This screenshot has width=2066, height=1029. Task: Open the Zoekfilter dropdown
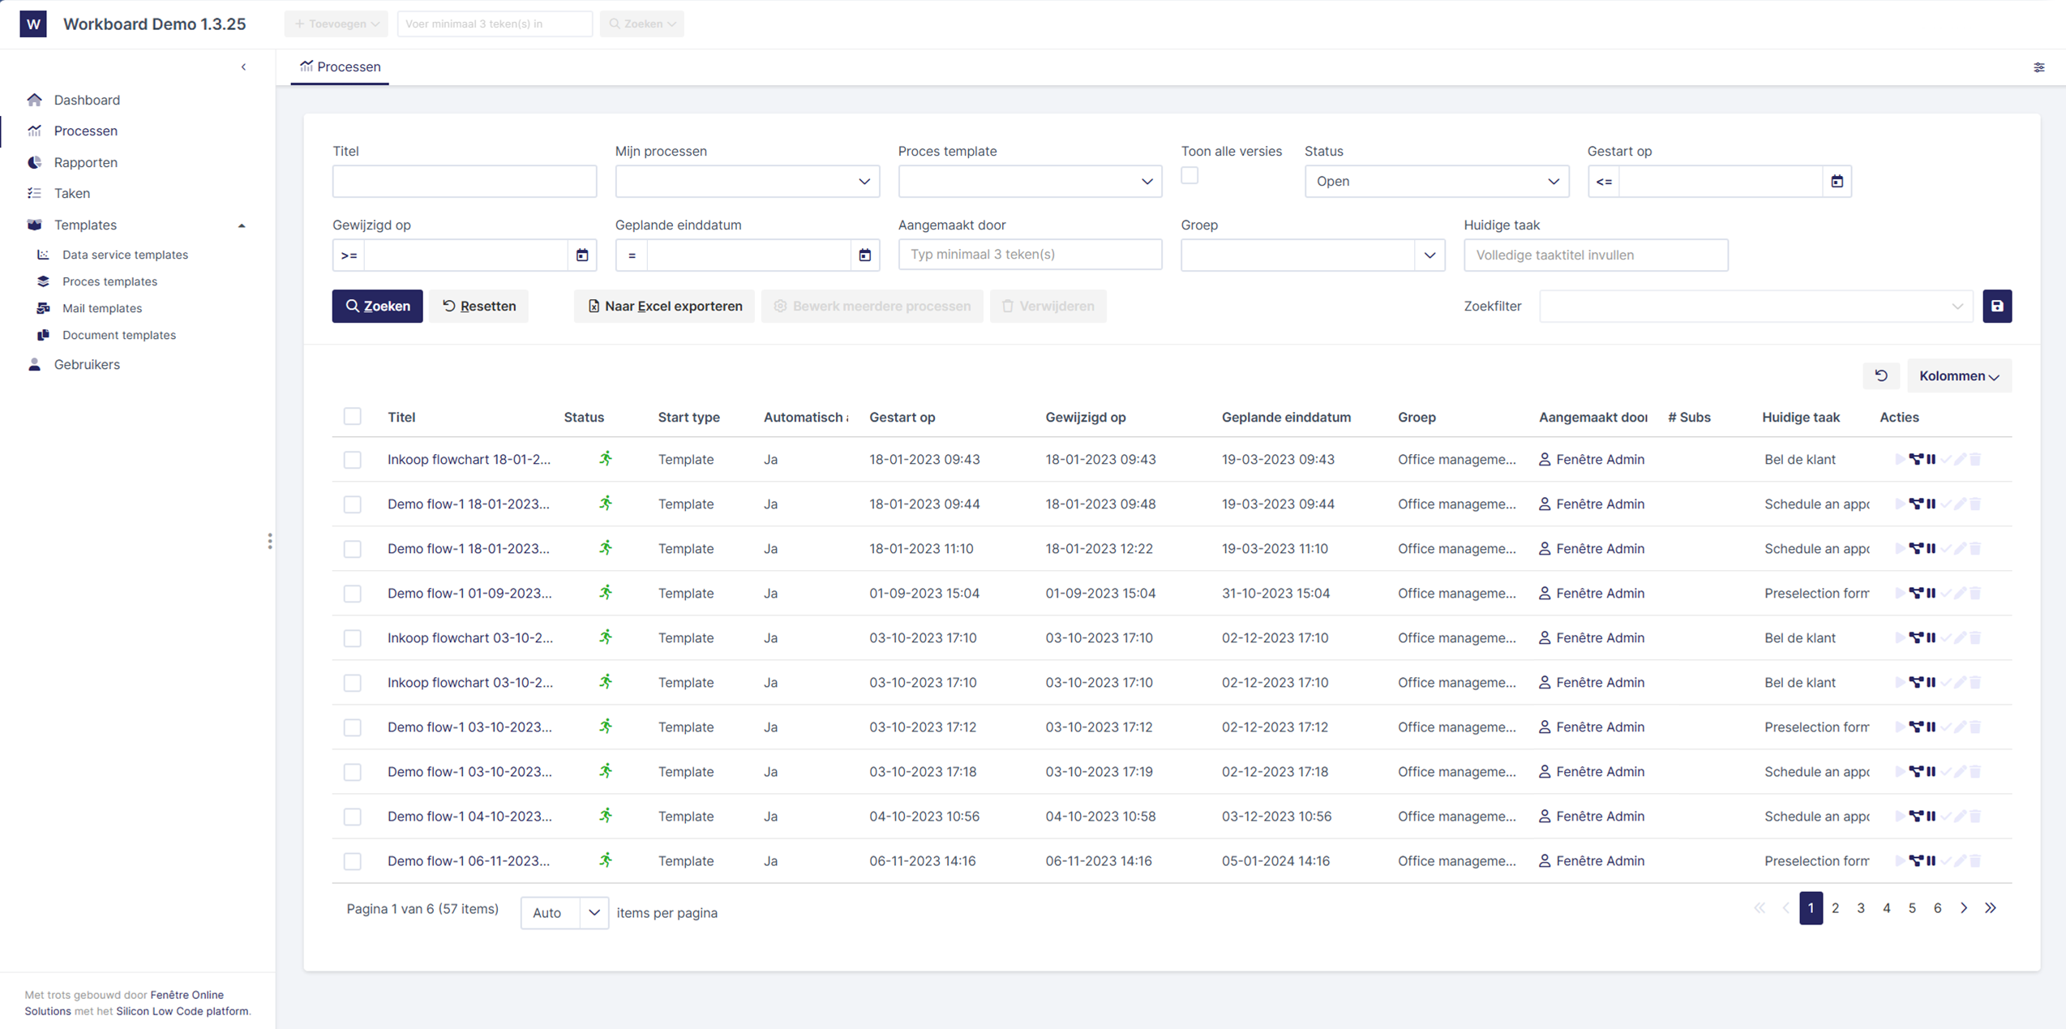tap(1755, 307)
